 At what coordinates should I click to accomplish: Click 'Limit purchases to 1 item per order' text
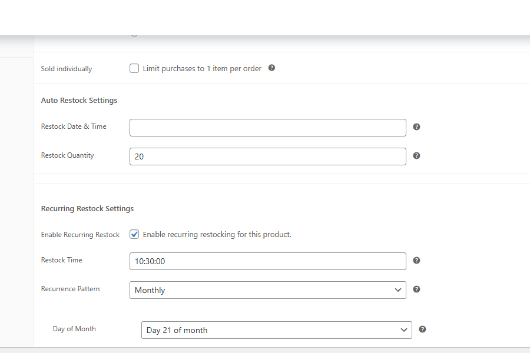pos(202,69)
